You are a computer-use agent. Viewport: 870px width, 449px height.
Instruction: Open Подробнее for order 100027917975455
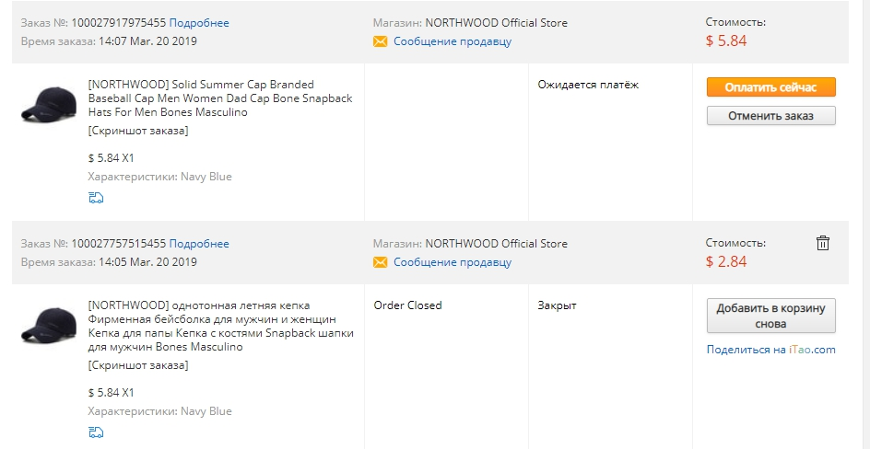199,23
